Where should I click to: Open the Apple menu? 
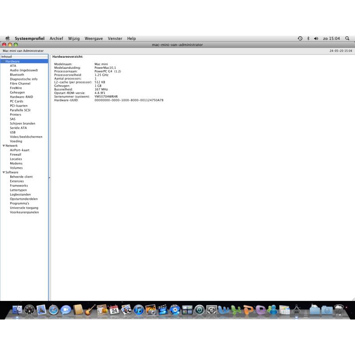pos(8,38)
